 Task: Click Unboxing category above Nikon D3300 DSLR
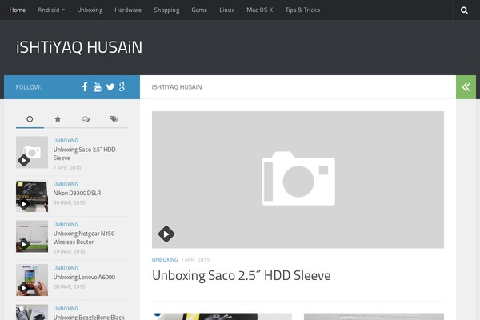[66, 184]
